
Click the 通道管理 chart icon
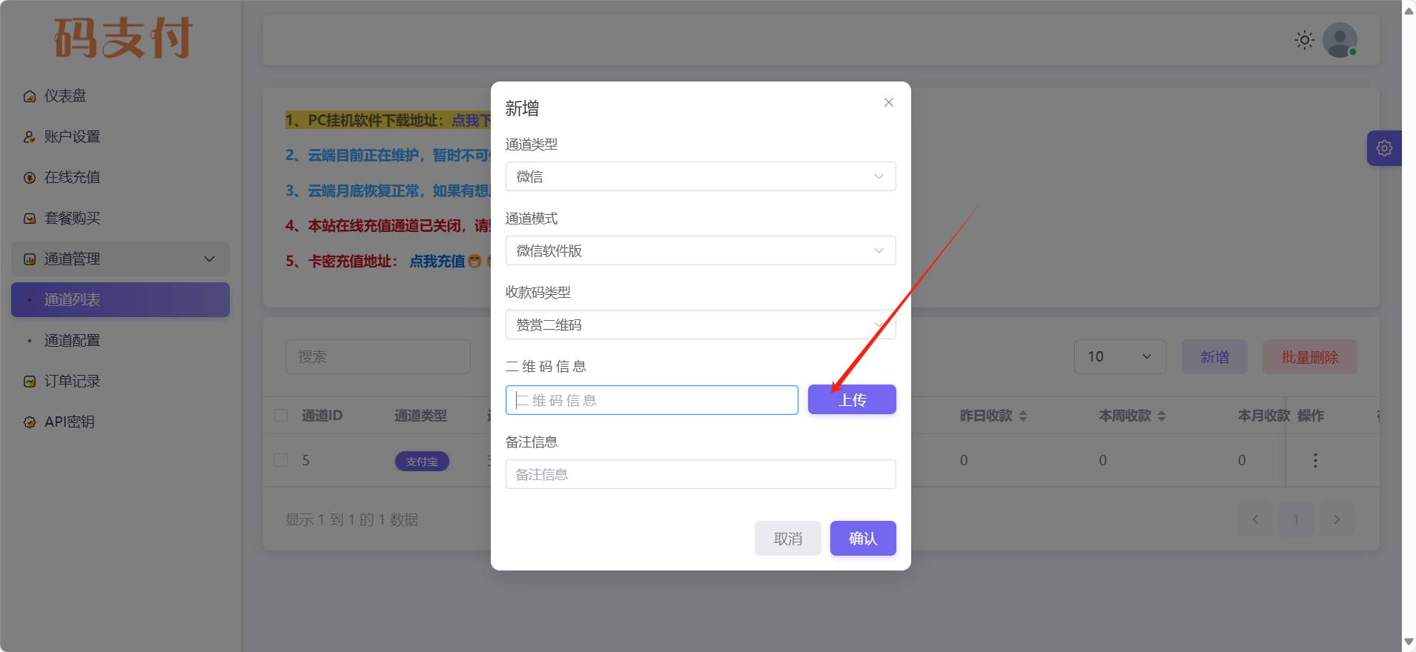coord(30,259)
